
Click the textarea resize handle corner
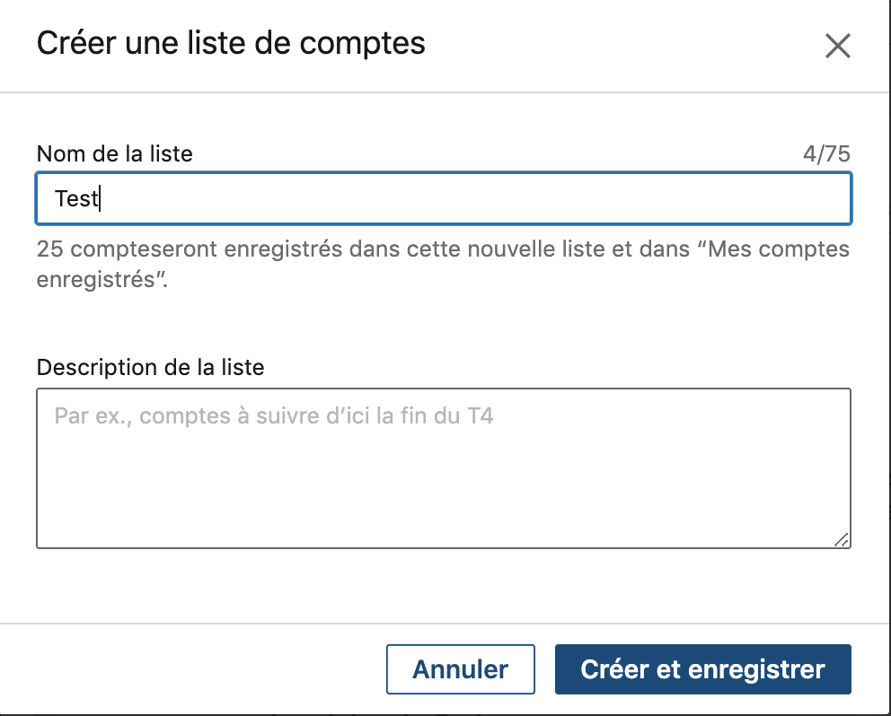pos(842,540)
